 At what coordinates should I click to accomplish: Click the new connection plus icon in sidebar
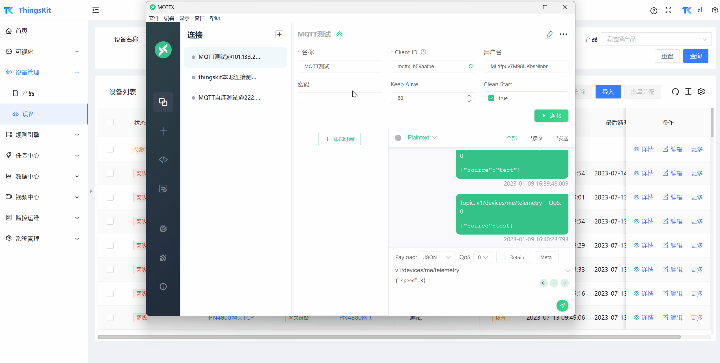pos(163,131)
